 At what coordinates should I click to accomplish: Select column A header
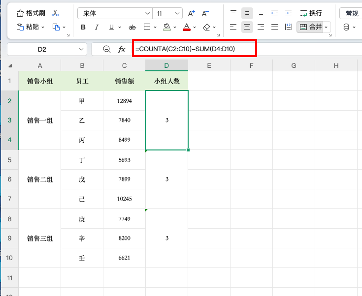click(x=40, y=66)
